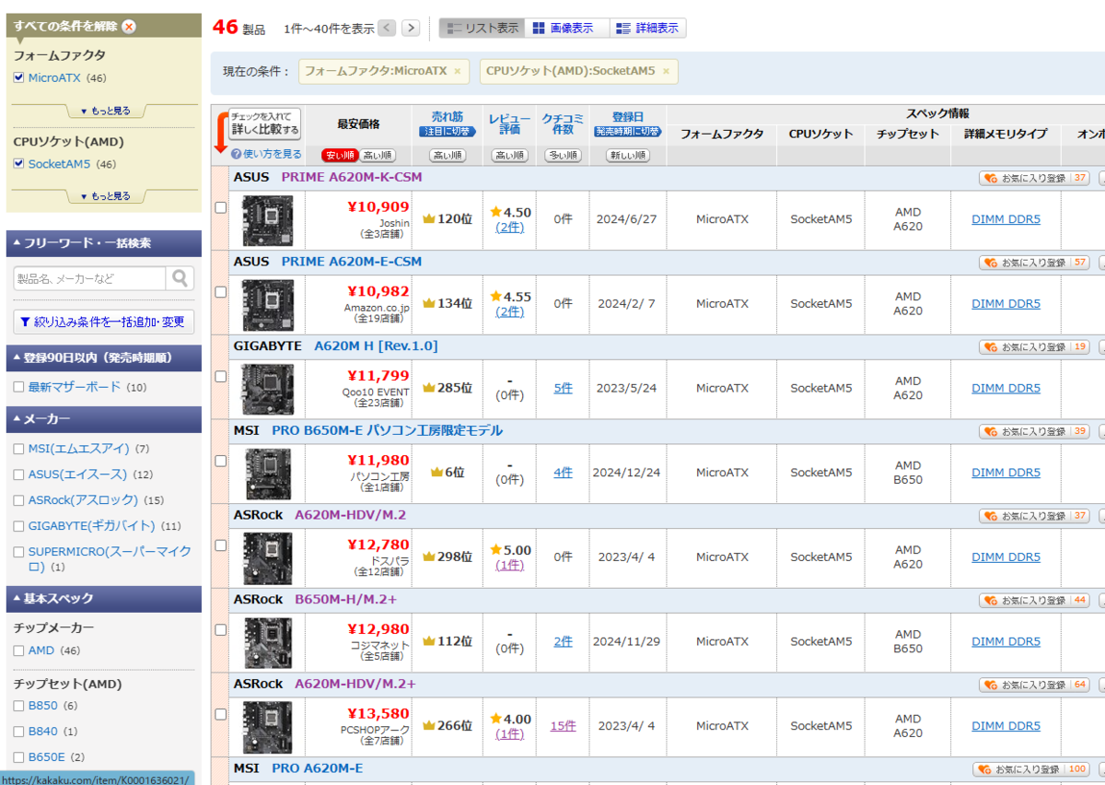This screenshot has width=1105, height=785.
Task: Check the MSI(エムエスアイ) maker filter
Action: coord(18,449)
